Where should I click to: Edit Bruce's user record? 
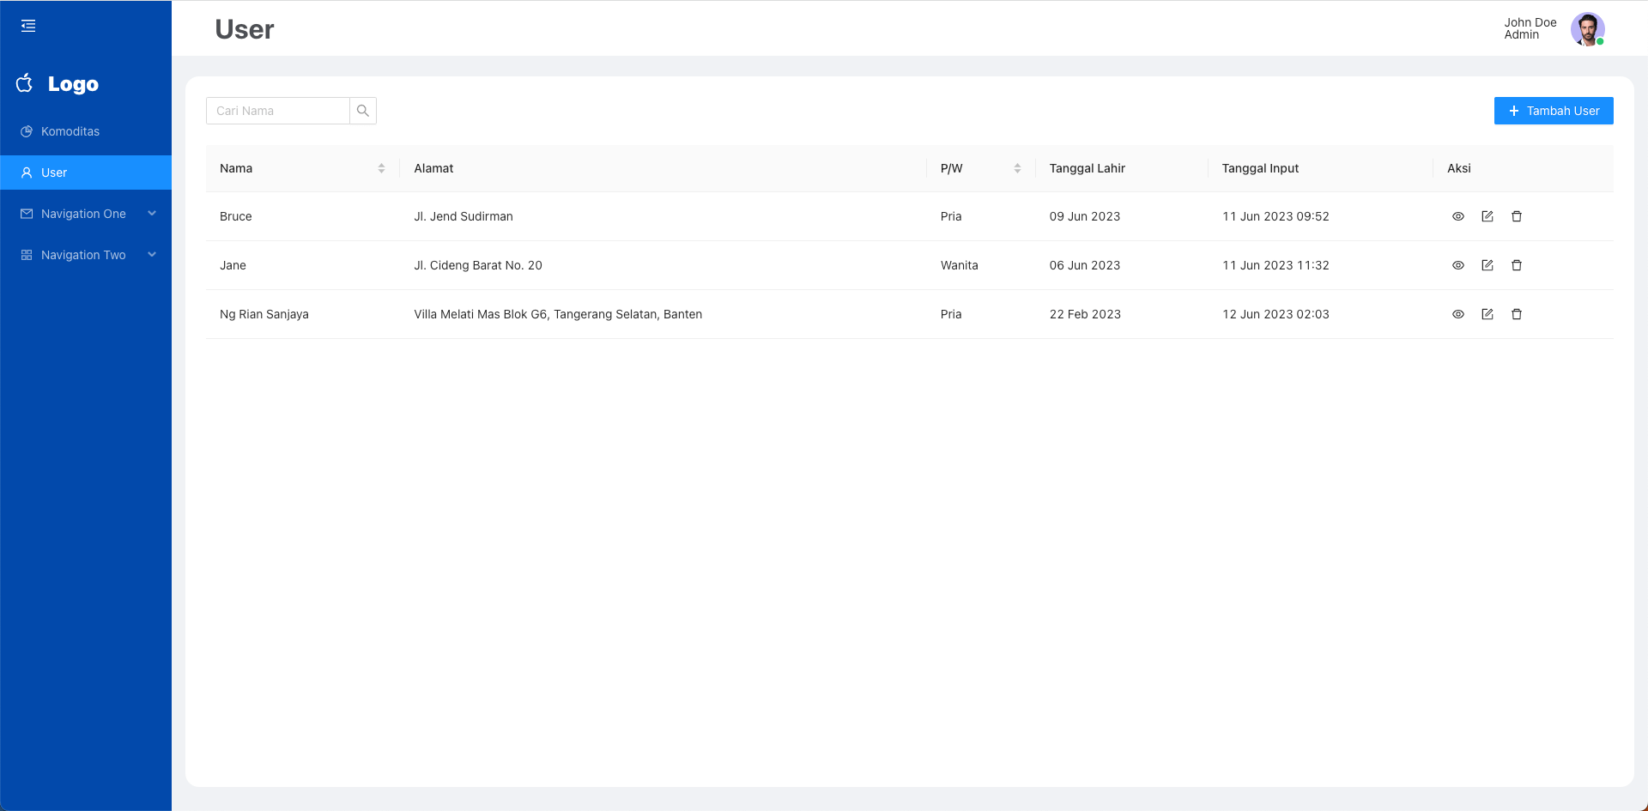coord(1487,216)
